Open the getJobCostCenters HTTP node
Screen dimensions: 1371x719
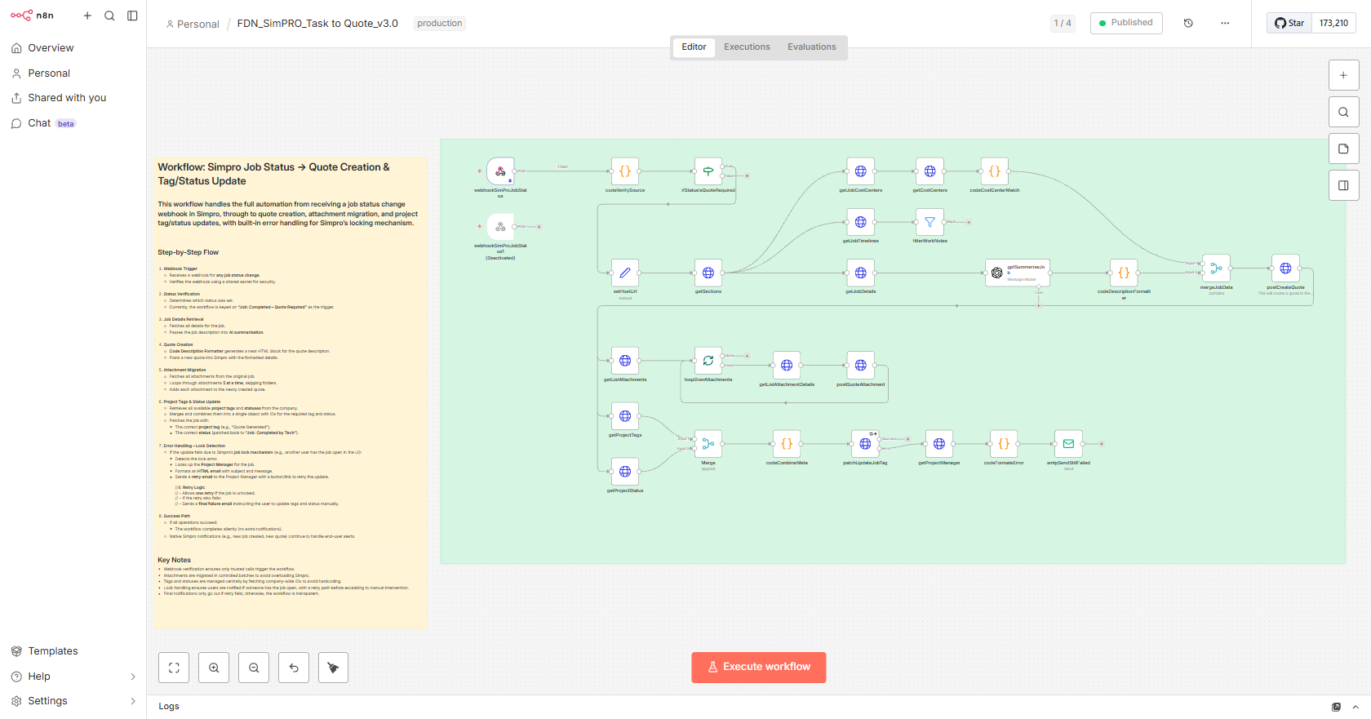tap(861, 171)
